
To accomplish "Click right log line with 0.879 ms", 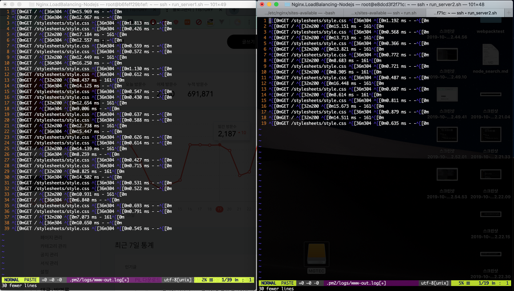I will click(349, 112).
